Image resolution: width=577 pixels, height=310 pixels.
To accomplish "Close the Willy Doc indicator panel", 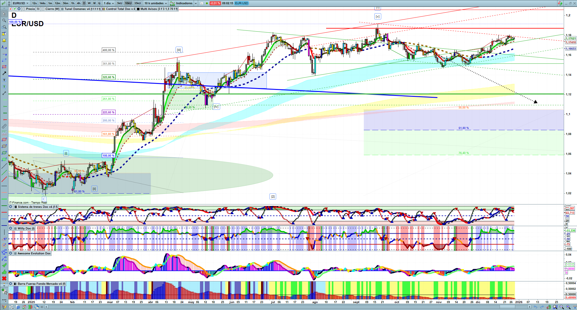I will (x=11, y=229).
